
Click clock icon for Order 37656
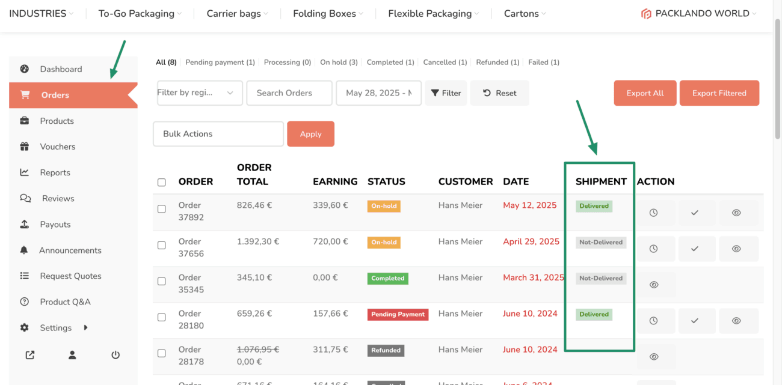[x=654, y=249]
